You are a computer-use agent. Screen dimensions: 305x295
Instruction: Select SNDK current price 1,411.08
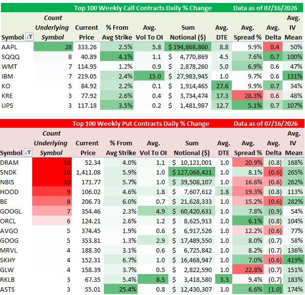pyautogui.click(x=88, y=172)
